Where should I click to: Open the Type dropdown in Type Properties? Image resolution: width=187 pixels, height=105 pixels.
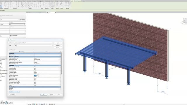[x=52, y=45]
